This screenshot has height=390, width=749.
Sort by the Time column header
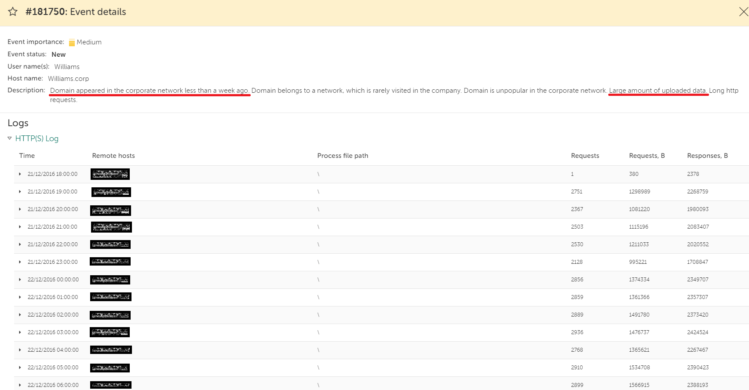click(x=27, y=156)
